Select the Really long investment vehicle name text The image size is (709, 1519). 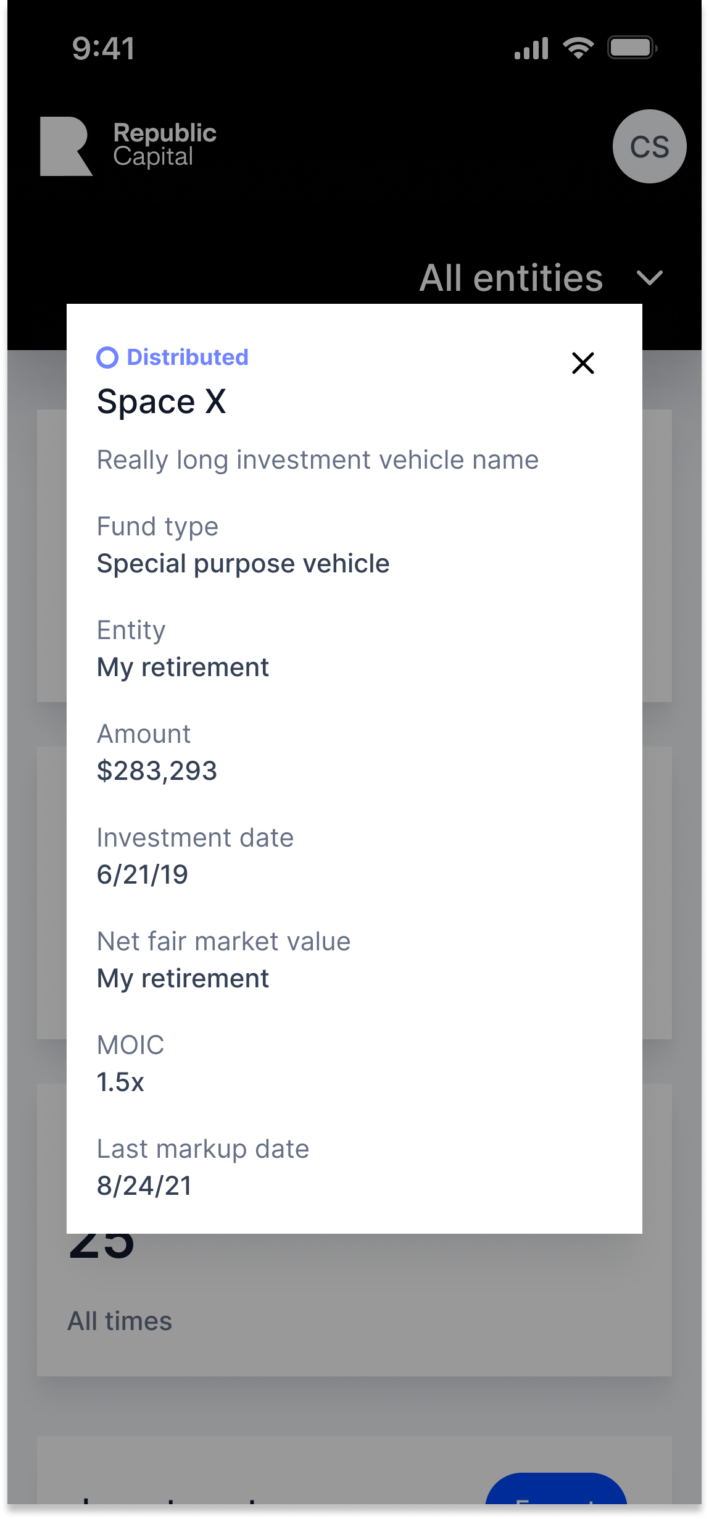(318, 460)
